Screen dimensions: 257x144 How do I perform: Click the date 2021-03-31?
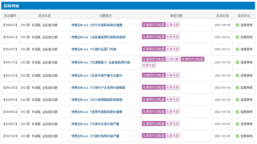[x=222, y=49]
